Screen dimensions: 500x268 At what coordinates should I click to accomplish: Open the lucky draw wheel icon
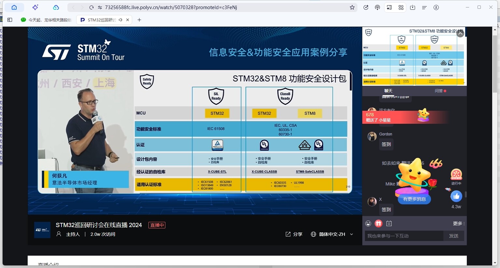(x=456, y=175)
